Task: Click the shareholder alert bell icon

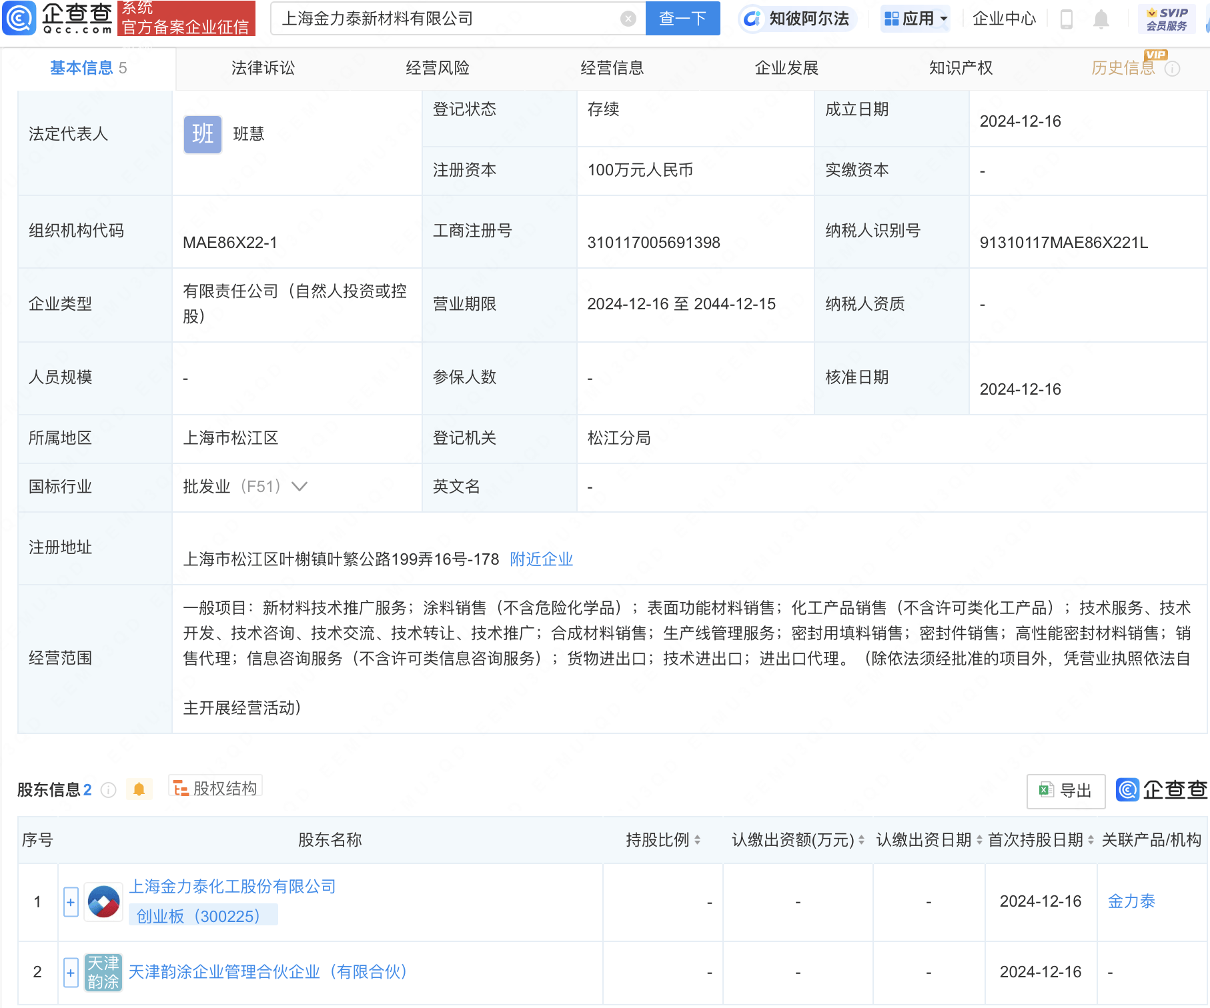Action: [x=139, y=789]
